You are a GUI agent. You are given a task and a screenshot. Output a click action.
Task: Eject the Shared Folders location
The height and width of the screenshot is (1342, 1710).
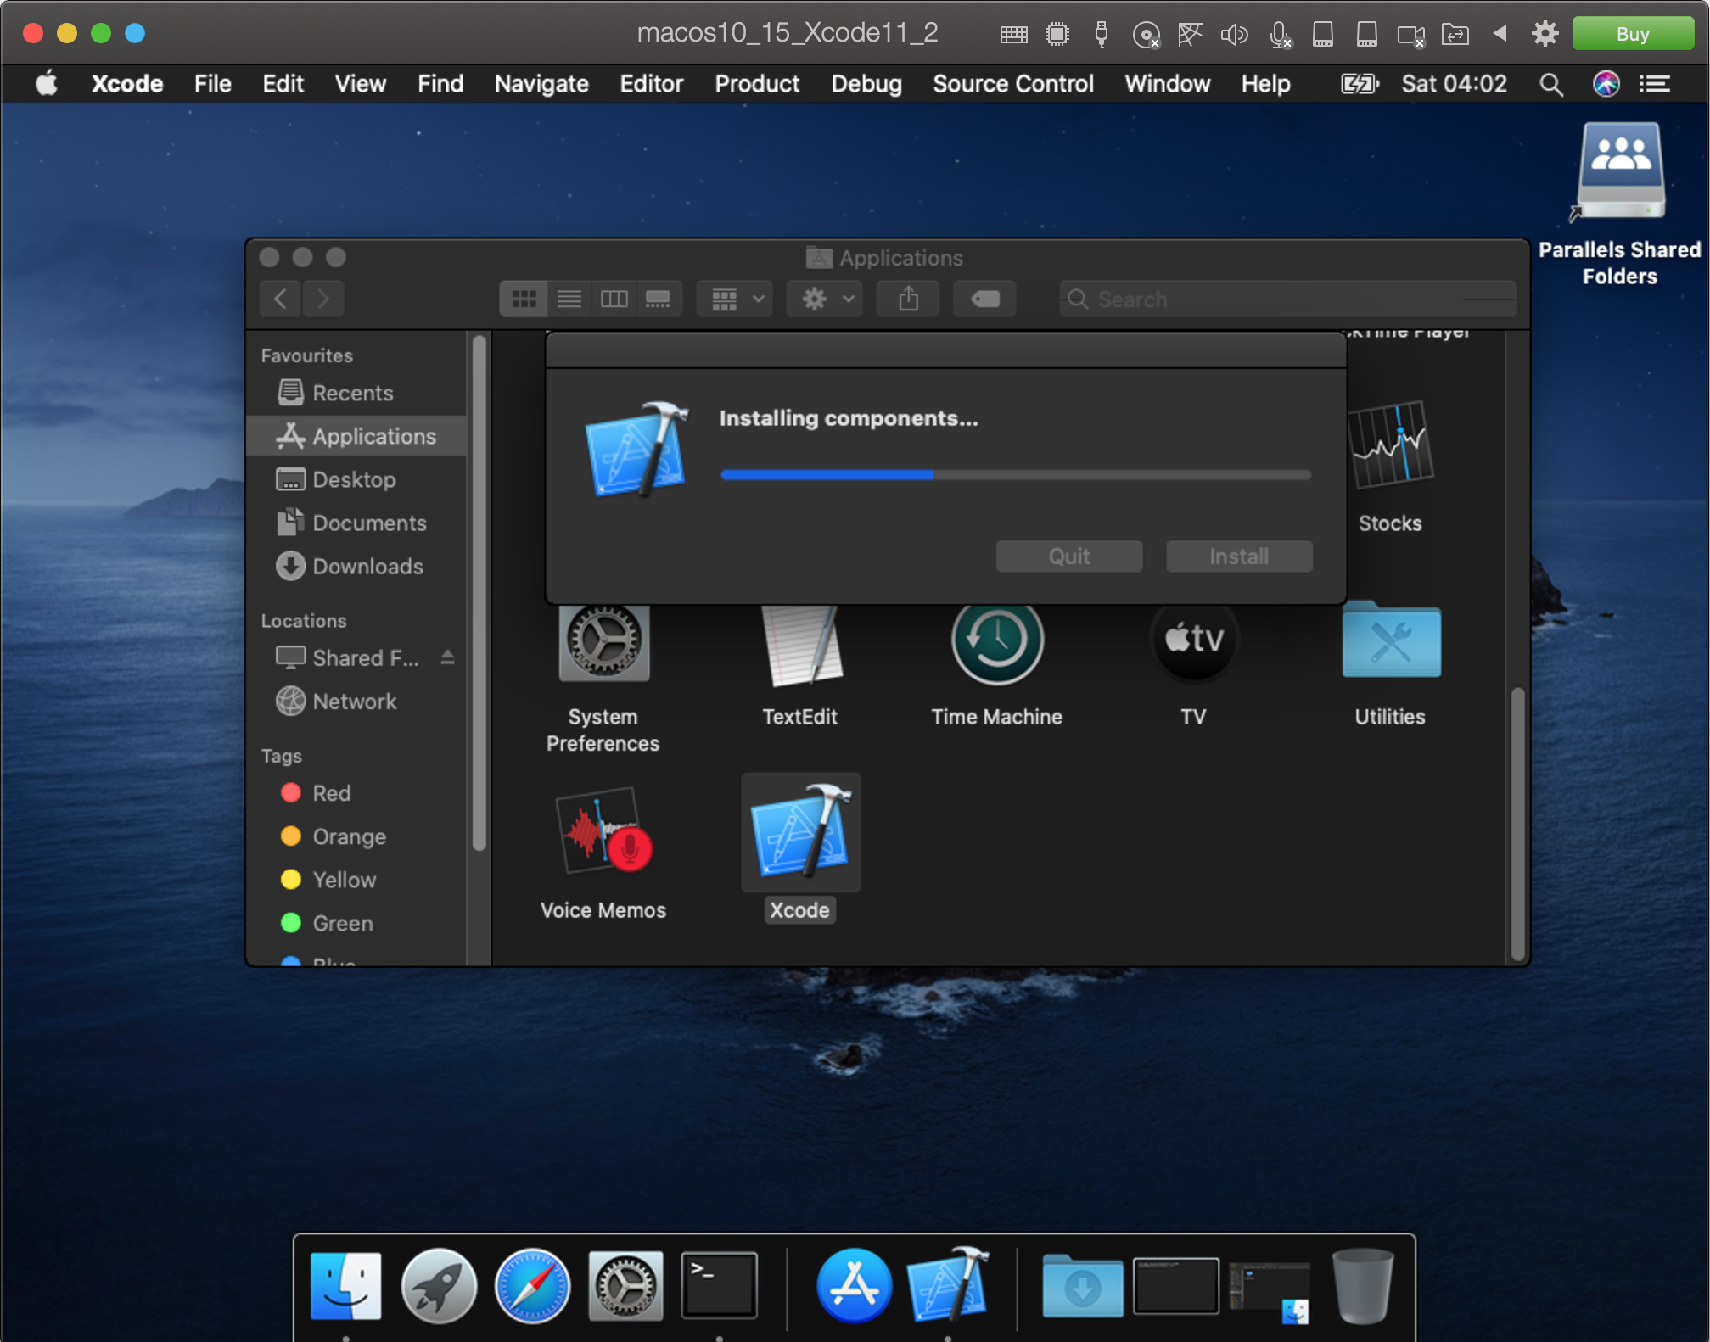447,657
